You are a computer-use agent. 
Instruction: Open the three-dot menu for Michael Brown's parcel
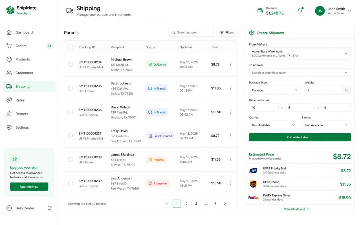tap(231, 64)
